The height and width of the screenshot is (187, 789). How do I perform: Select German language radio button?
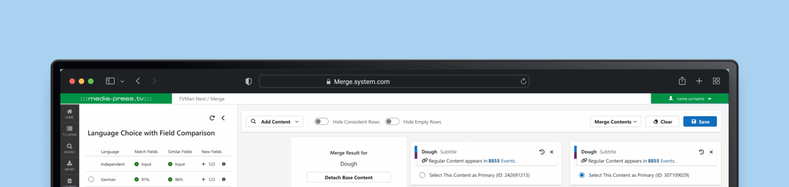click(x=91, y=179)
